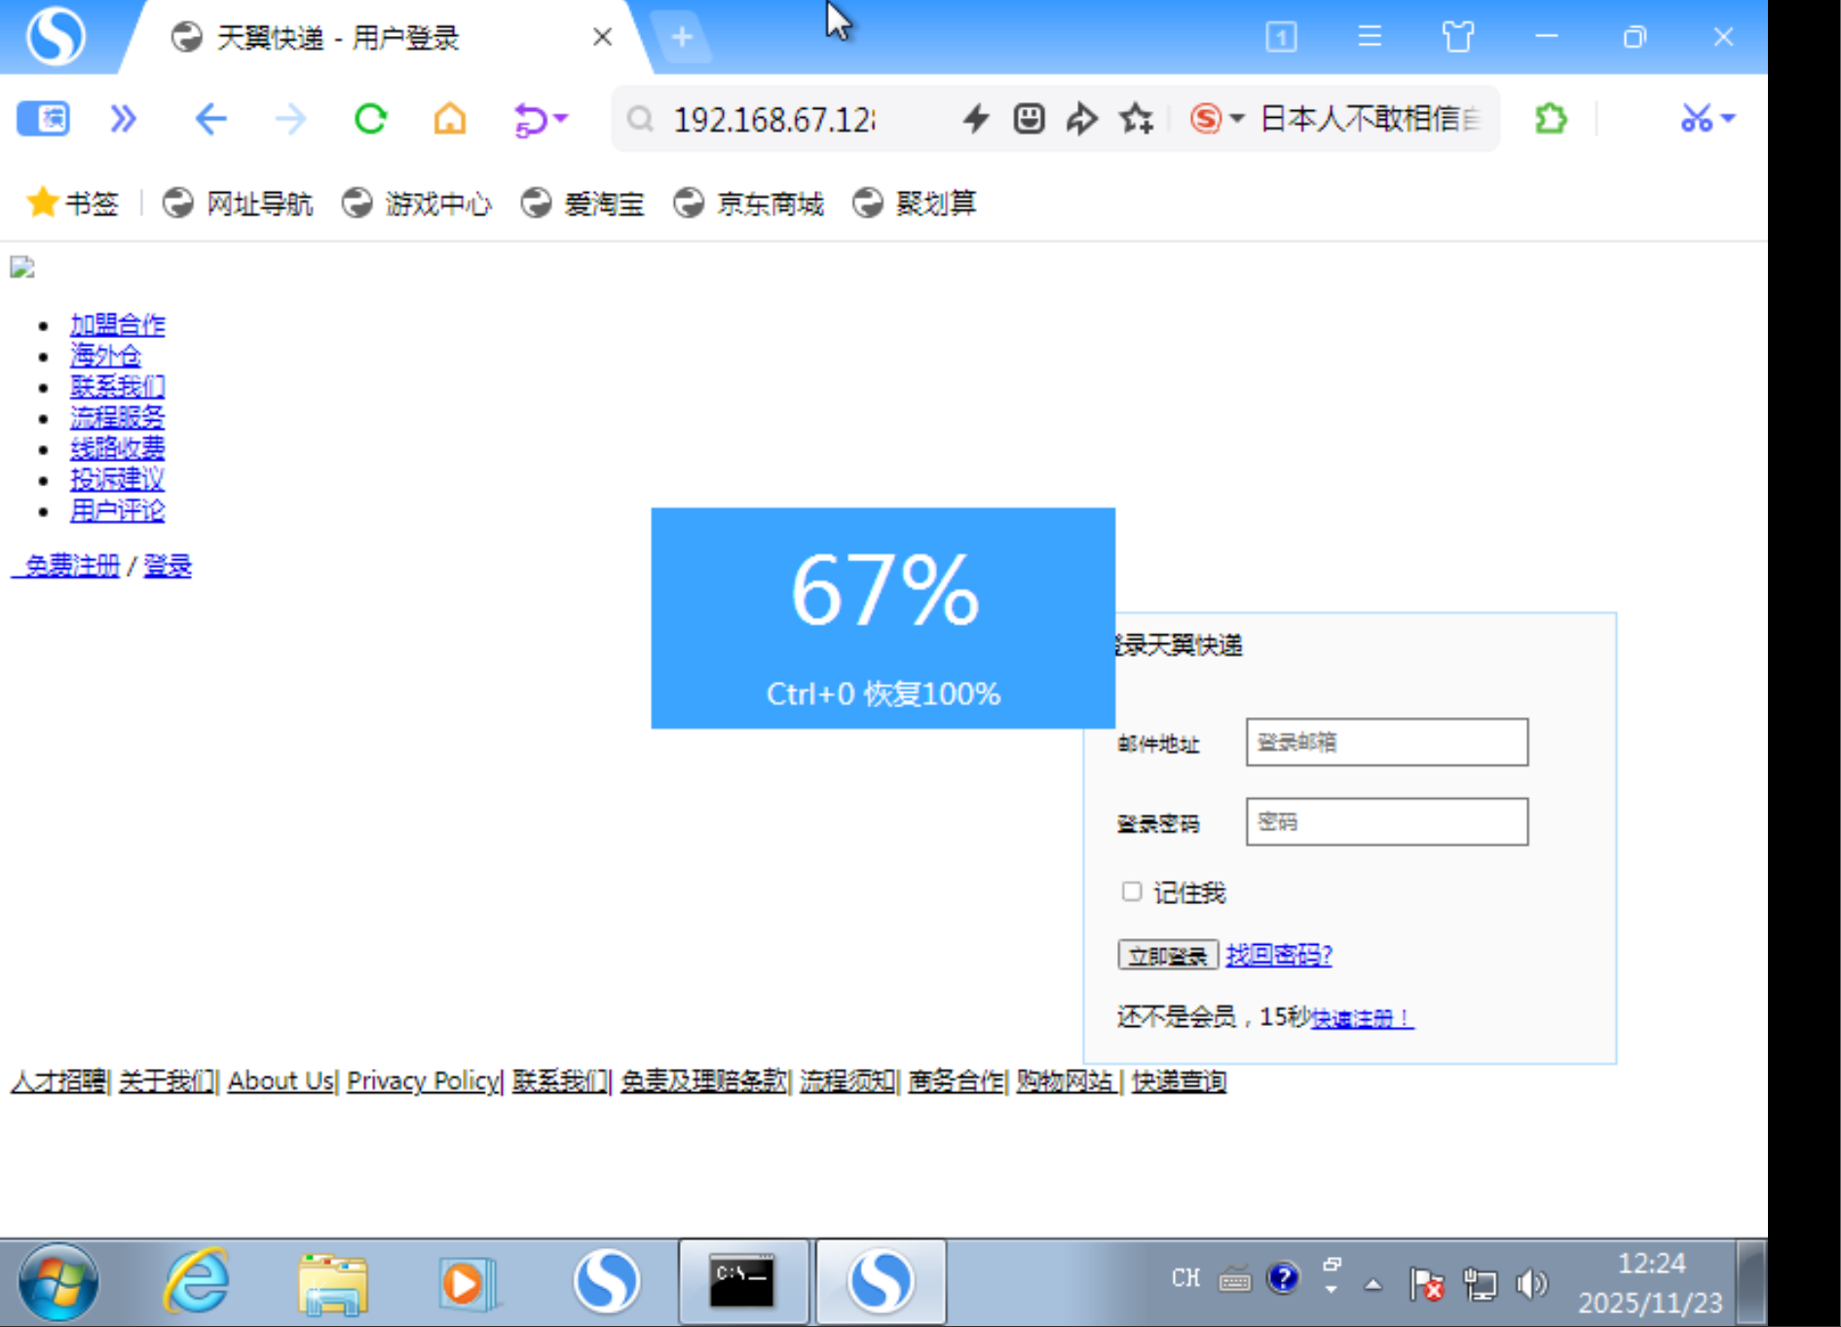Screen dimensions: 1841x1327
Task: Open the Privacy Policy footer link
Action: pos(423,1081)
